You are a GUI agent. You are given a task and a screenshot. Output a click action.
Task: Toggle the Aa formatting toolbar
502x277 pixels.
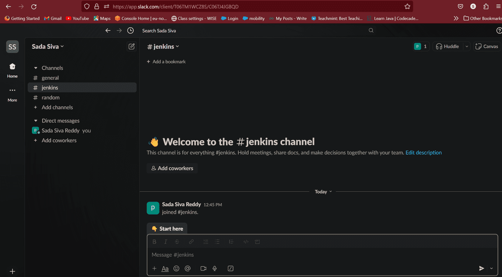tap(165, 269)
